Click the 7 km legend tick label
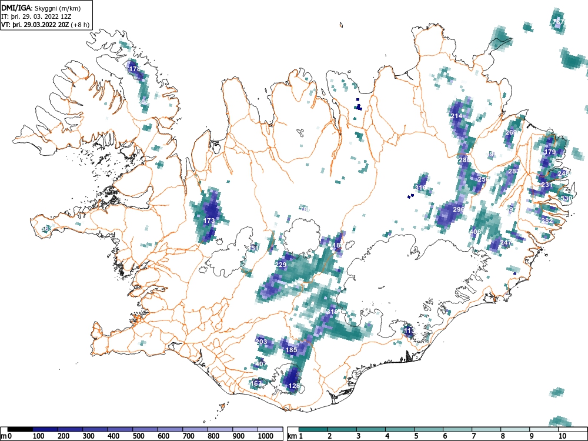The height and width of the screenshot is (441, 588). [x=473, y=436]
